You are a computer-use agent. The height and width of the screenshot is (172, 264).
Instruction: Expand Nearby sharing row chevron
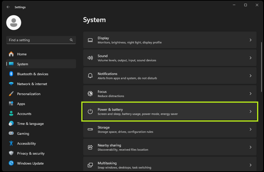(x=251, y=147)
